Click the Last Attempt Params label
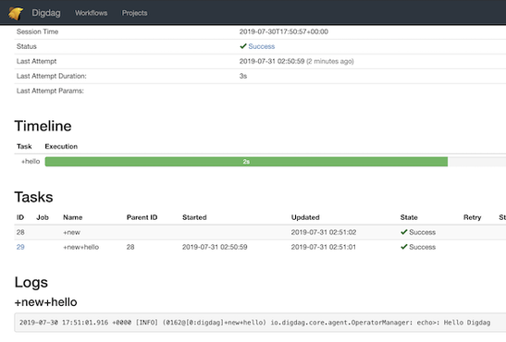This screenshot has width=506, height=342. (50, 91)
